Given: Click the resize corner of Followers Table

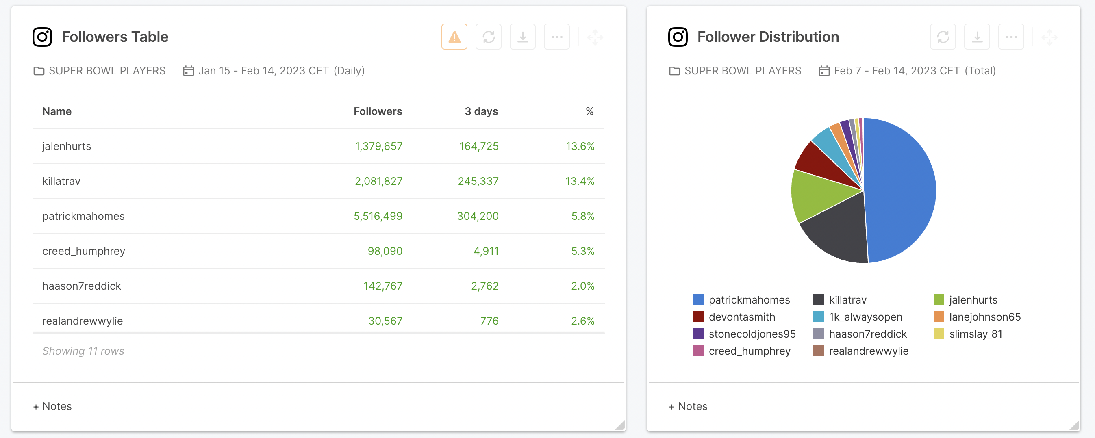Looking at the screenshot, I should (620, 425).
